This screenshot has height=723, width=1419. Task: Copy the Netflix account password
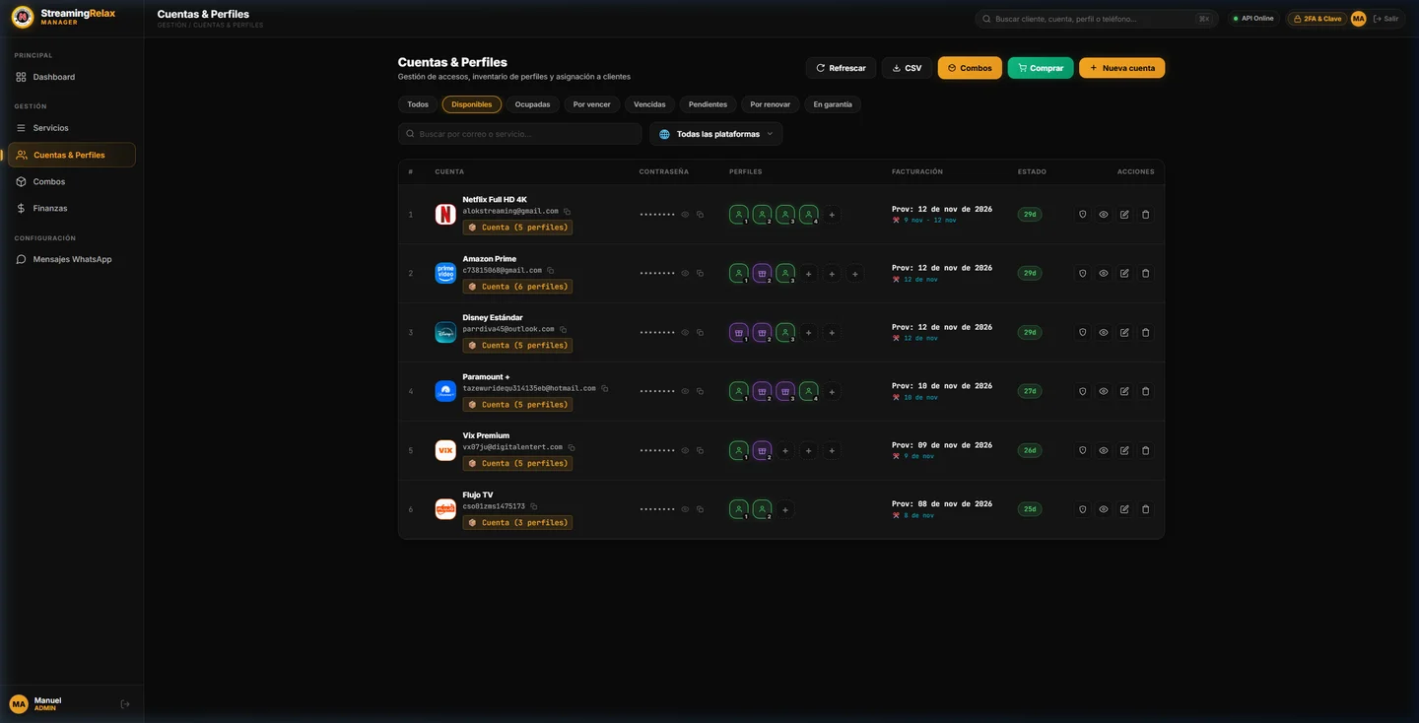[x=700, y=215]
